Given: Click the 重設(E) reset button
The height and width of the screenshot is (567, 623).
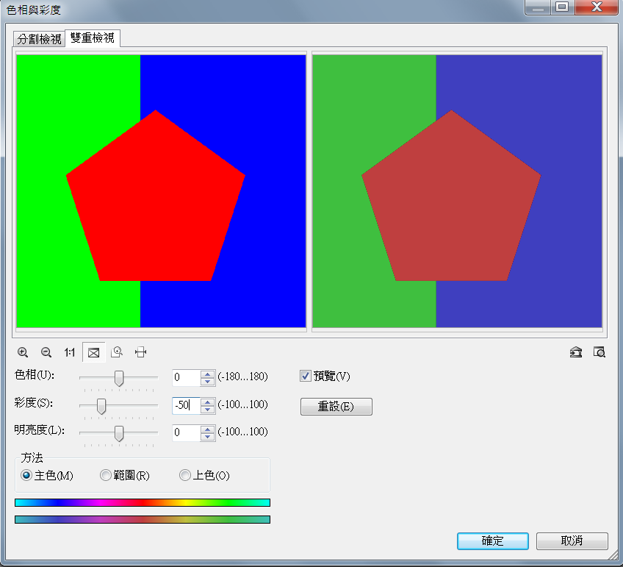Looking at the screenshot, I should 336,407.
